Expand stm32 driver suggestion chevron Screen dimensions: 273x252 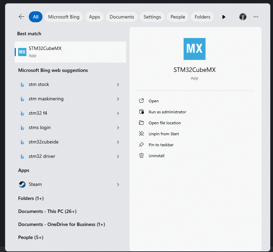[118, 156]
